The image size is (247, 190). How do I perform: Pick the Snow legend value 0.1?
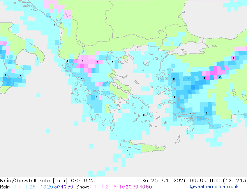93,187
